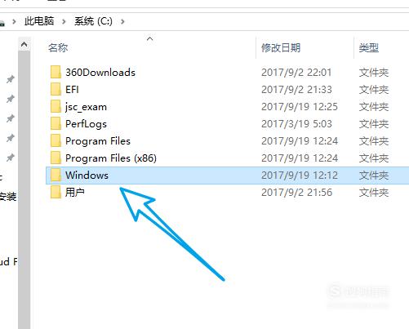Click the EFI folder icon
The width and height of the screenshot is (409, 329).
tap(56, 90)
